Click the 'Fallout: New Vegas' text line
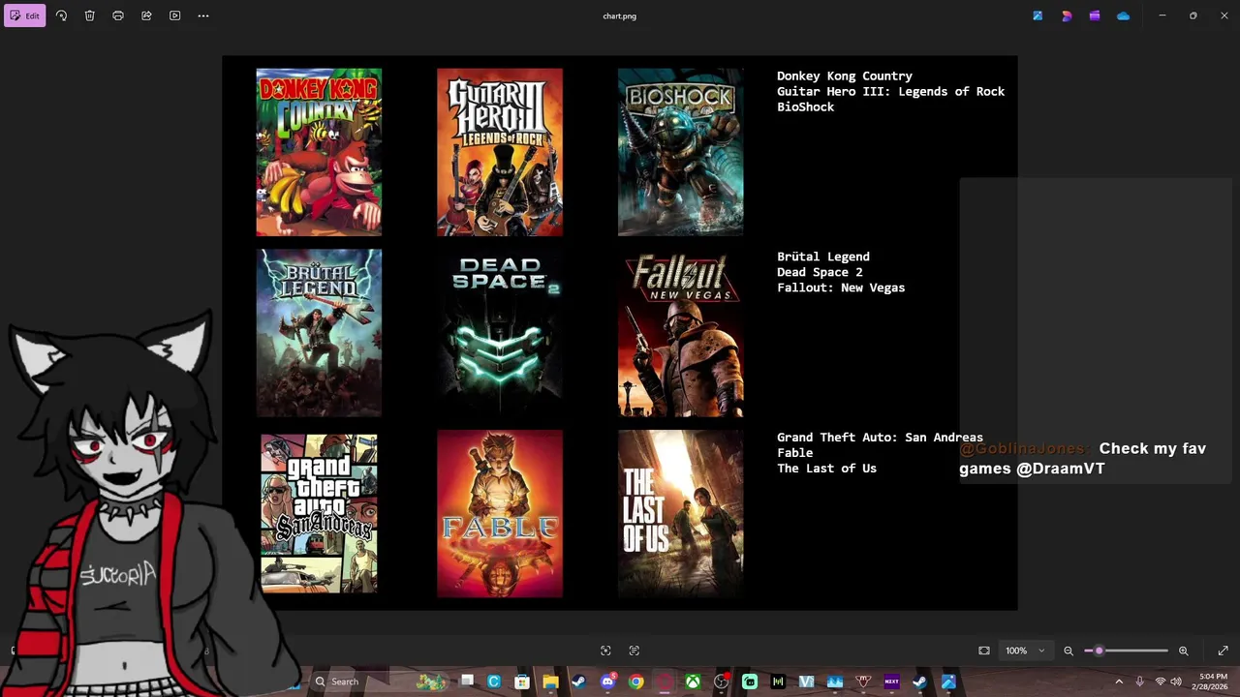The height and width of the screenshot is (697, 1240). 841,288
